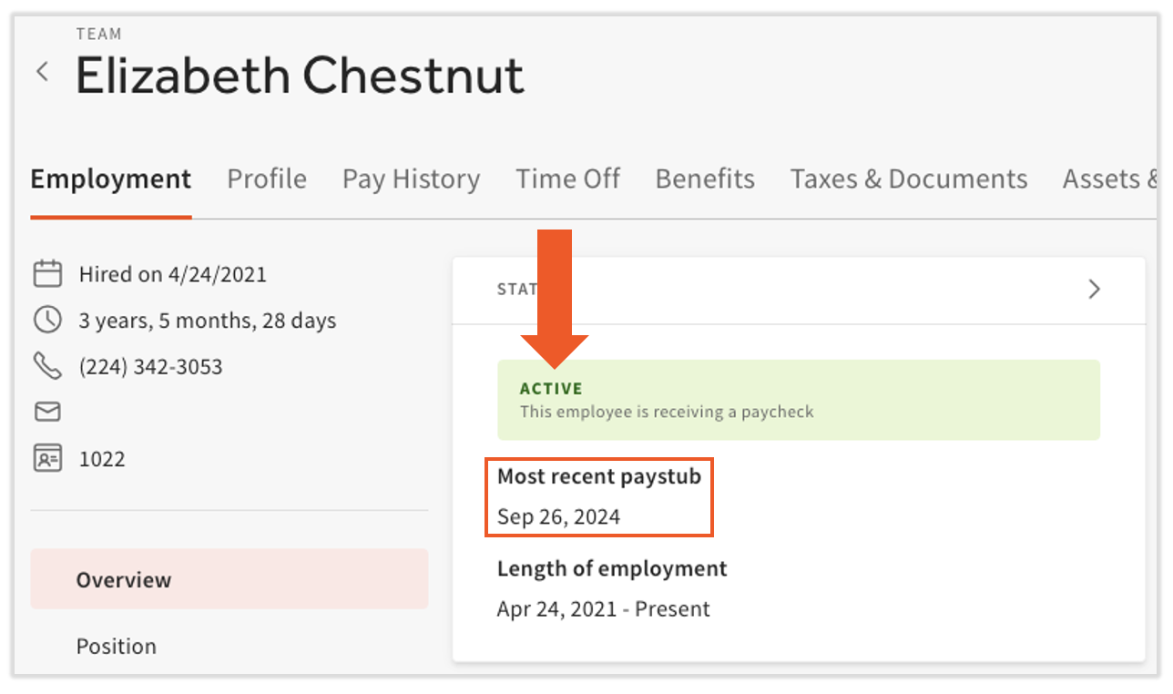1173x694 pixels.
Task: Click the envelope email icon
Action: point(47,413)
